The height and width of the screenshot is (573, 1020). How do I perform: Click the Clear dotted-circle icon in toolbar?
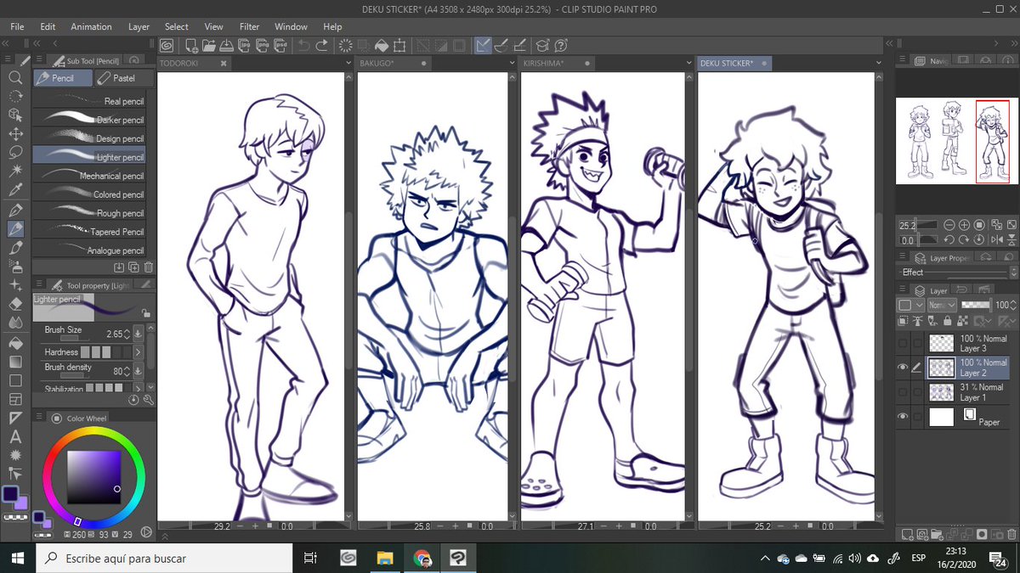point(346,46)
